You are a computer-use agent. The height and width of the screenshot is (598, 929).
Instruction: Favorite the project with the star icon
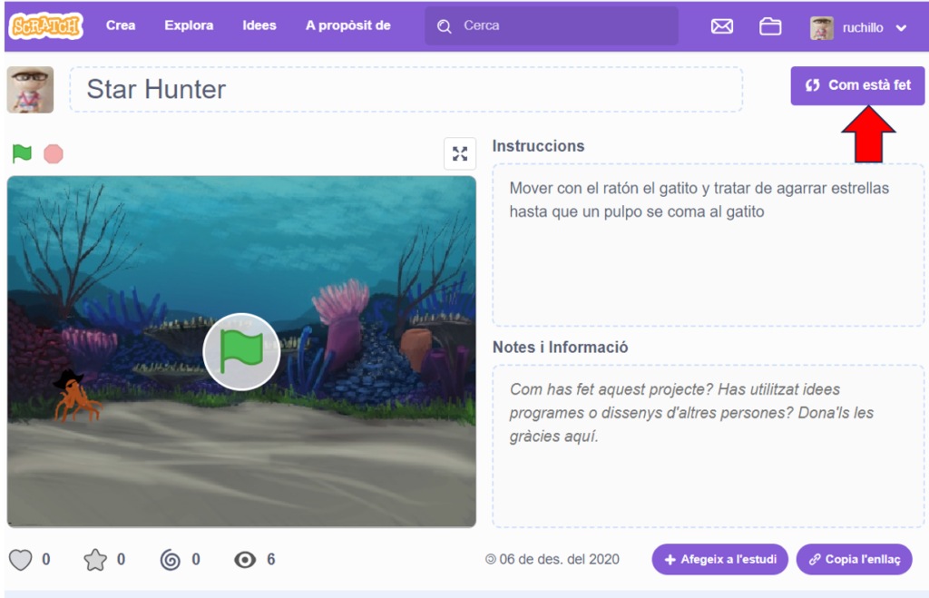pos(95,559)
